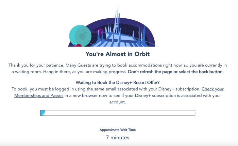The width and height of the screenshot is (238, 146).
Task: Select the large teal planet illustration
Action: point(80,36)
